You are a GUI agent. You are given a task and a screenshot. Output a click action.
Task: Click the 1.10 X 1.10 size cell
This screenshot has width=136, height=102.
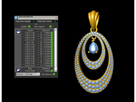tap(30, 52)
